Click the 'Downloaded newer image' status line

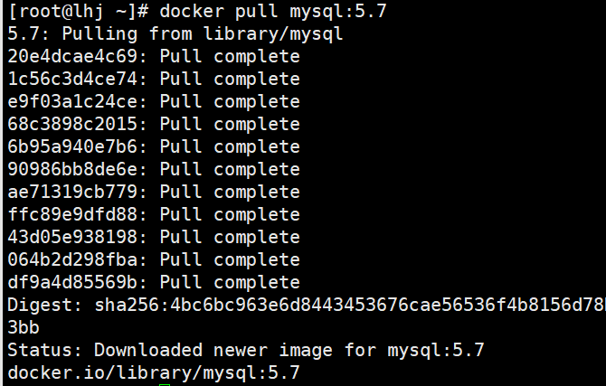pyautogui.click(x=246, y=351)
